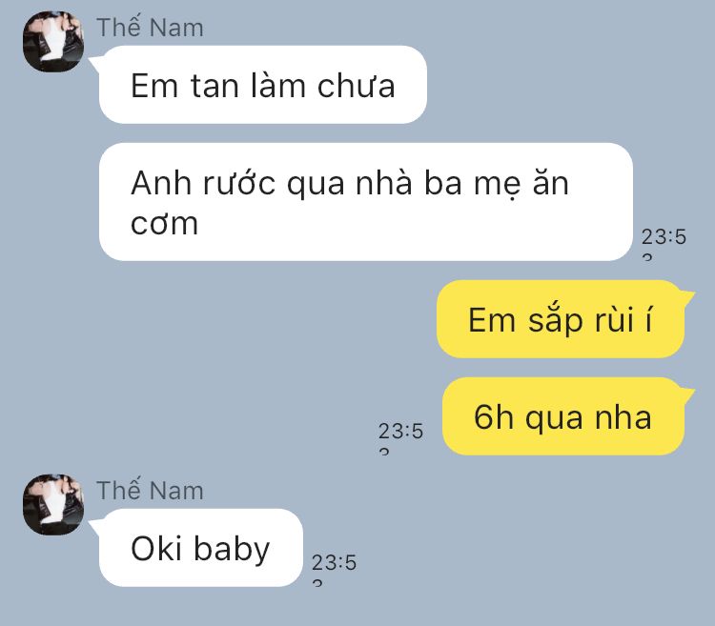Image resolution: width=715 pixels, height=626 pixels.
Task: Select the "Anh rước qua nhà ba mẹ" message
Action: [366, 202]
